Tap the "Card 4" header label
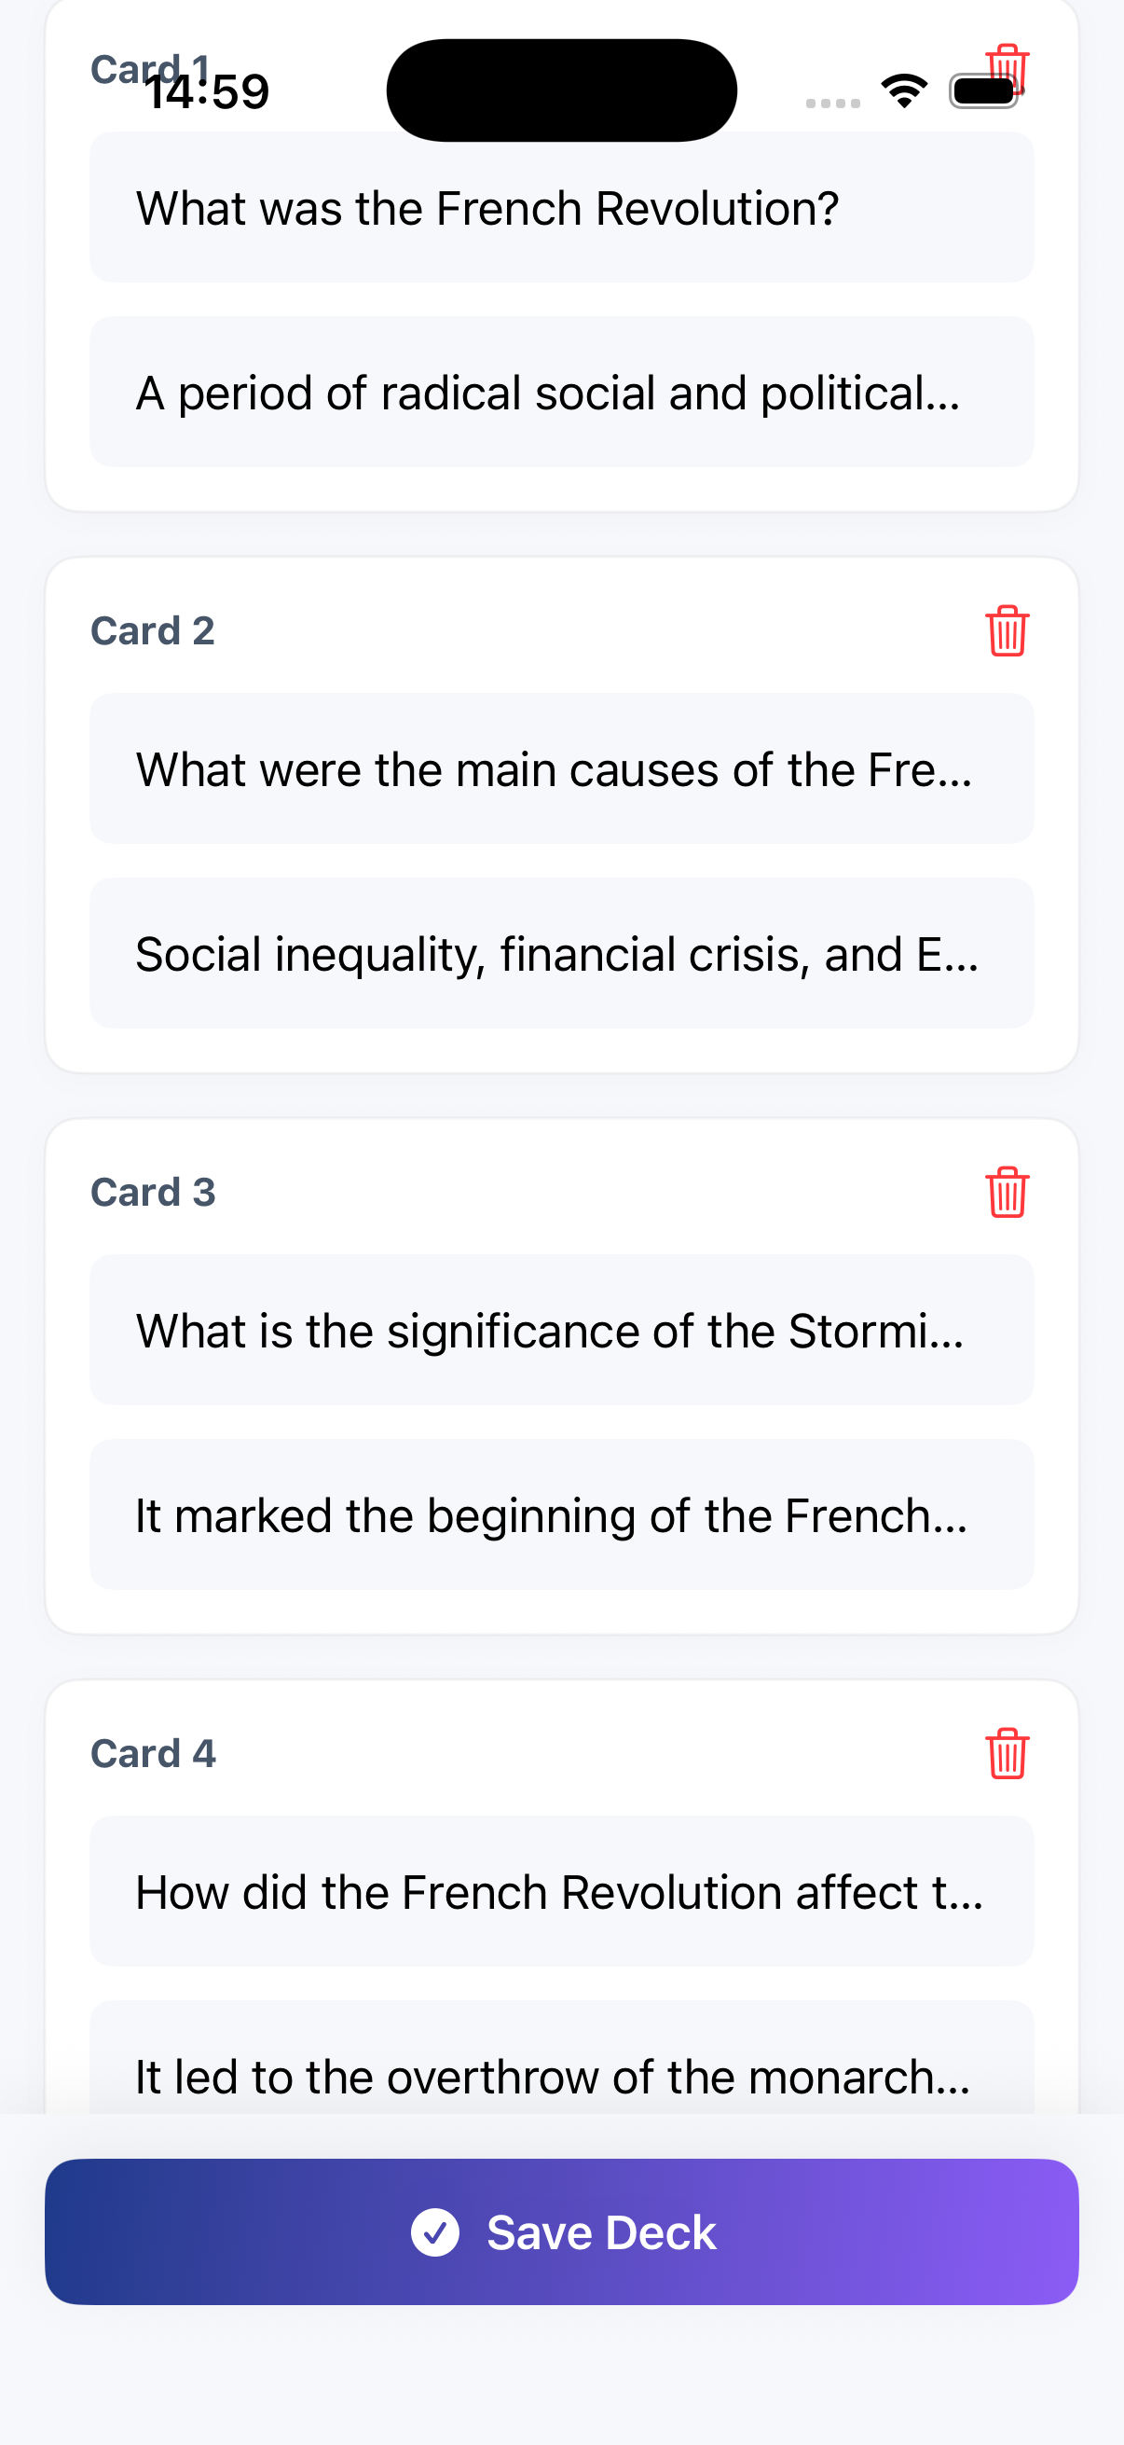Screen dimensions: 1124x2445 153,1753
